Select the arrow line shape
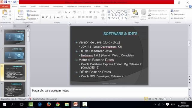Screen dimensions: 192x108 (115, 11)
